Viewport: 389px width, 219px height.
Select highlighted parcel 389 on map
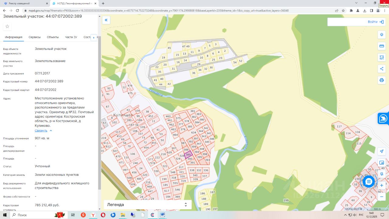coord(188,155)
